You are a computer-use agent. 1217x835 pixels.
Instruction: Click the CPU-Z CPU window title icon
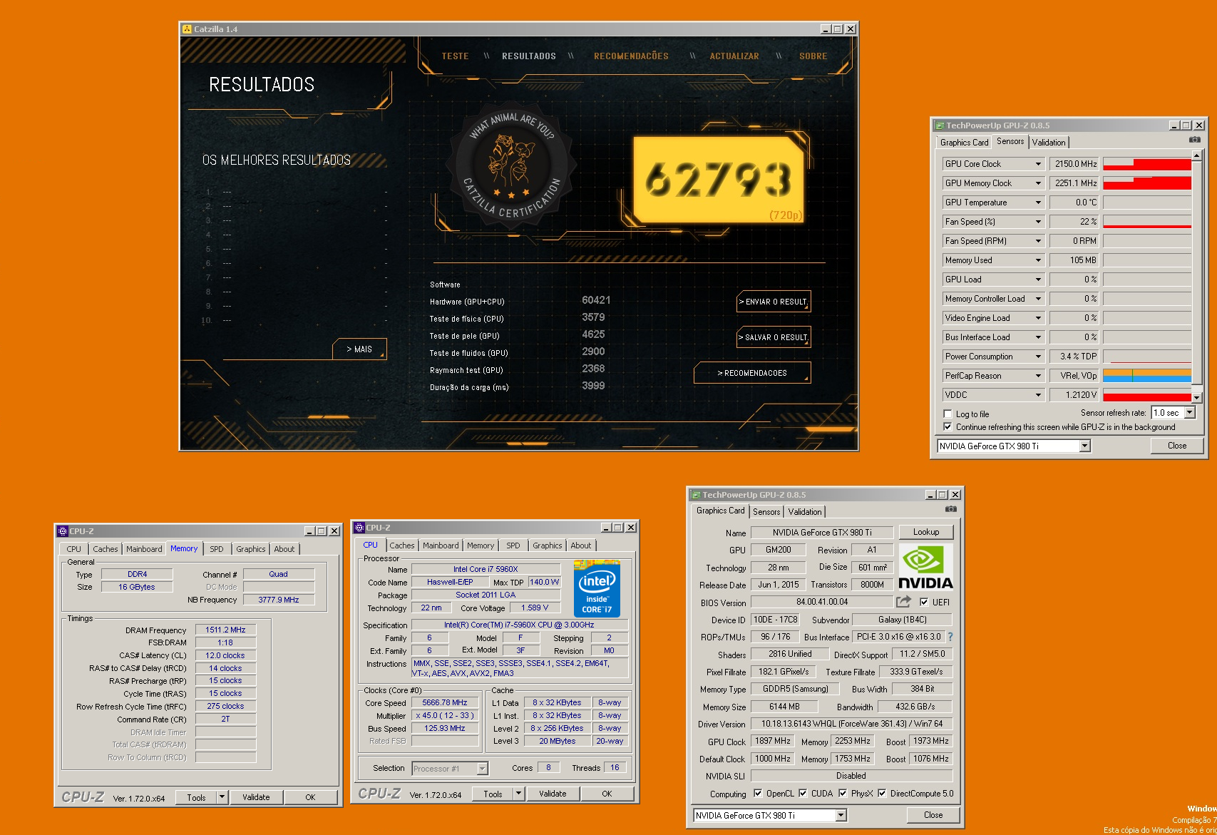tap(359, 528)
